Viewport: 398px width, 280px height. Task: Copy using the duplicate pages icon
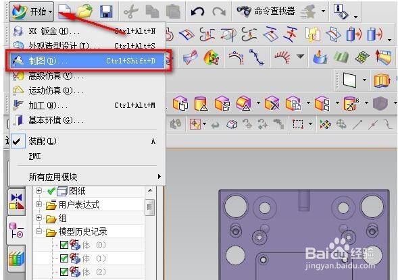pyautogui.click(x=152, y=11)
